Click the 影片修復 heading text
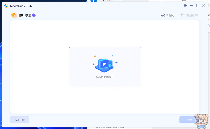210x129 pixels. (x=25, y=15)
